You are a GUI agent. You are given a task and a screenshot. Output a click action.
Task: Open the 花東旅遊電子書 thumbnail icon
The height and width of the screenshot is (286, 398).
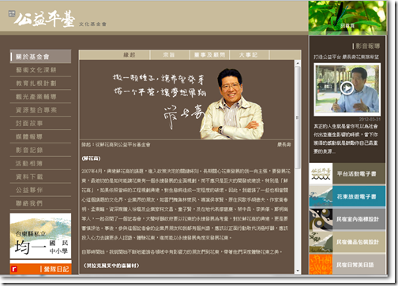click(321, 196)
